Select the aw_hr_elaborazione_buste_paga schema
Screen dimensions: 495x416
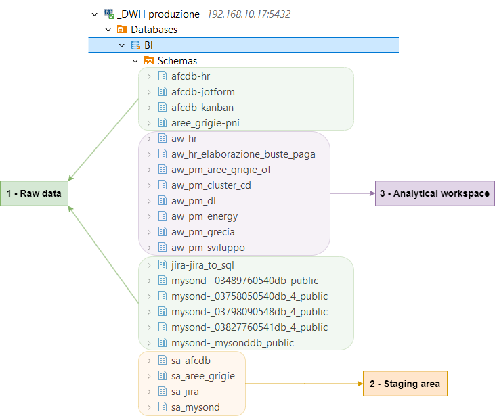tap(243, 154)
